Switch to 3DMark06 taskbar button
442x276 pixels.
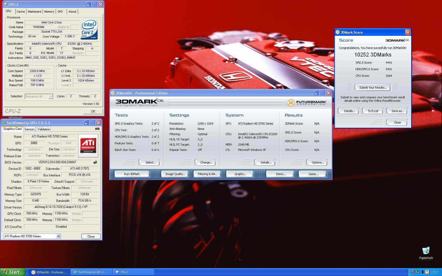49,272
